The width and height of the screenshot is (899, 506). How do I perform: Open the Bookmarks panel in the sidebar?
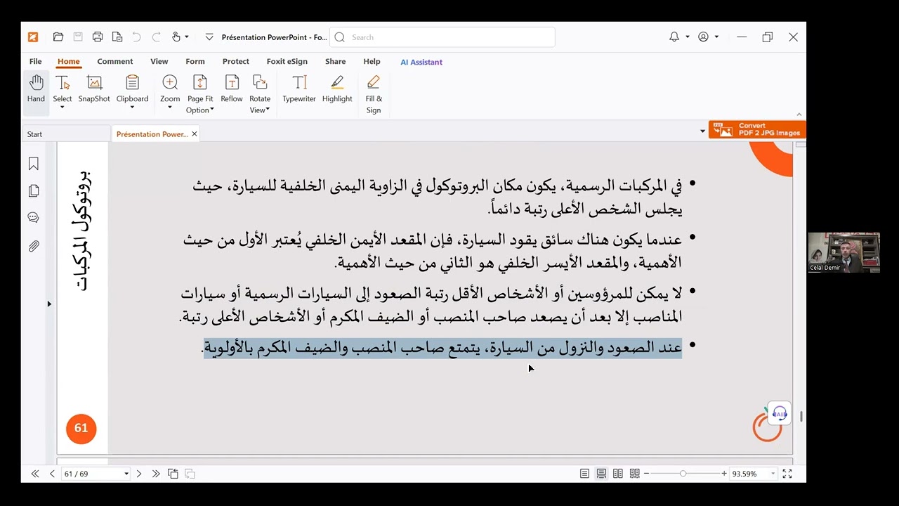click(x=33, y=164)
